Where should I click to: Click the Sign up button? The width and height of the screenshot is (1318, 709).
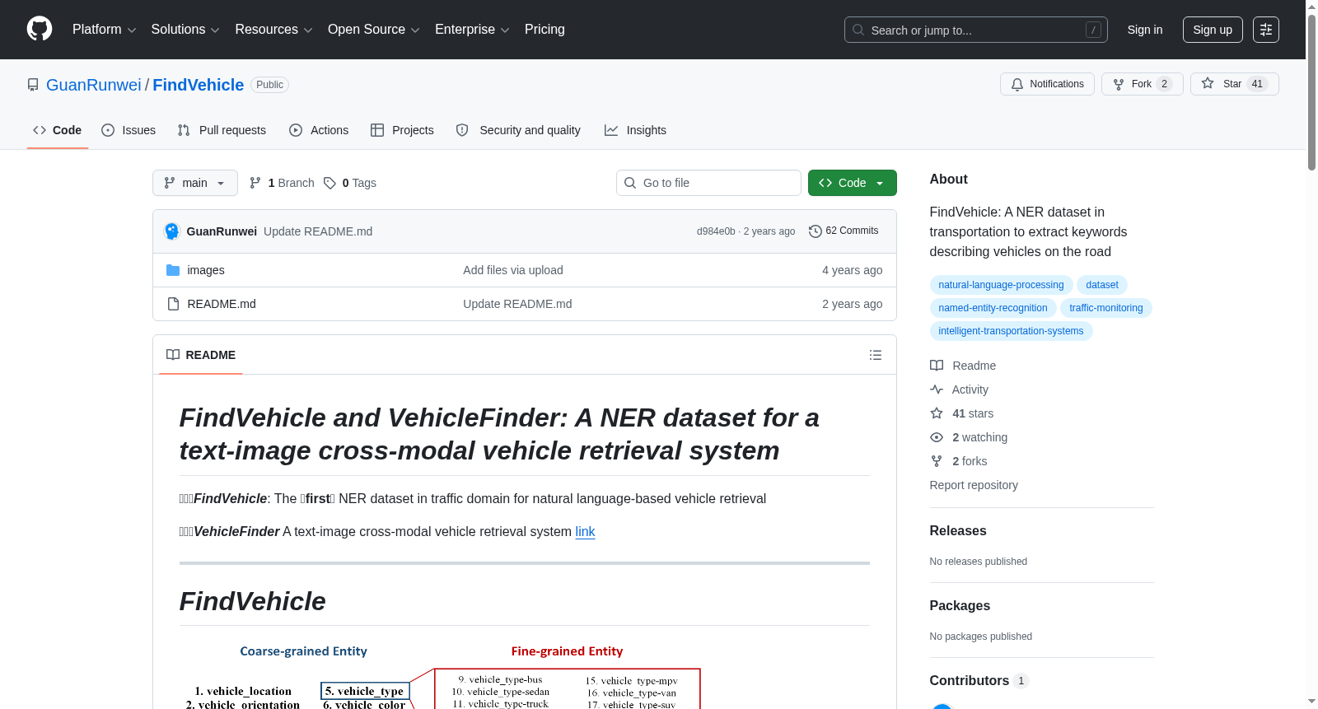(x=1213, y=30)
